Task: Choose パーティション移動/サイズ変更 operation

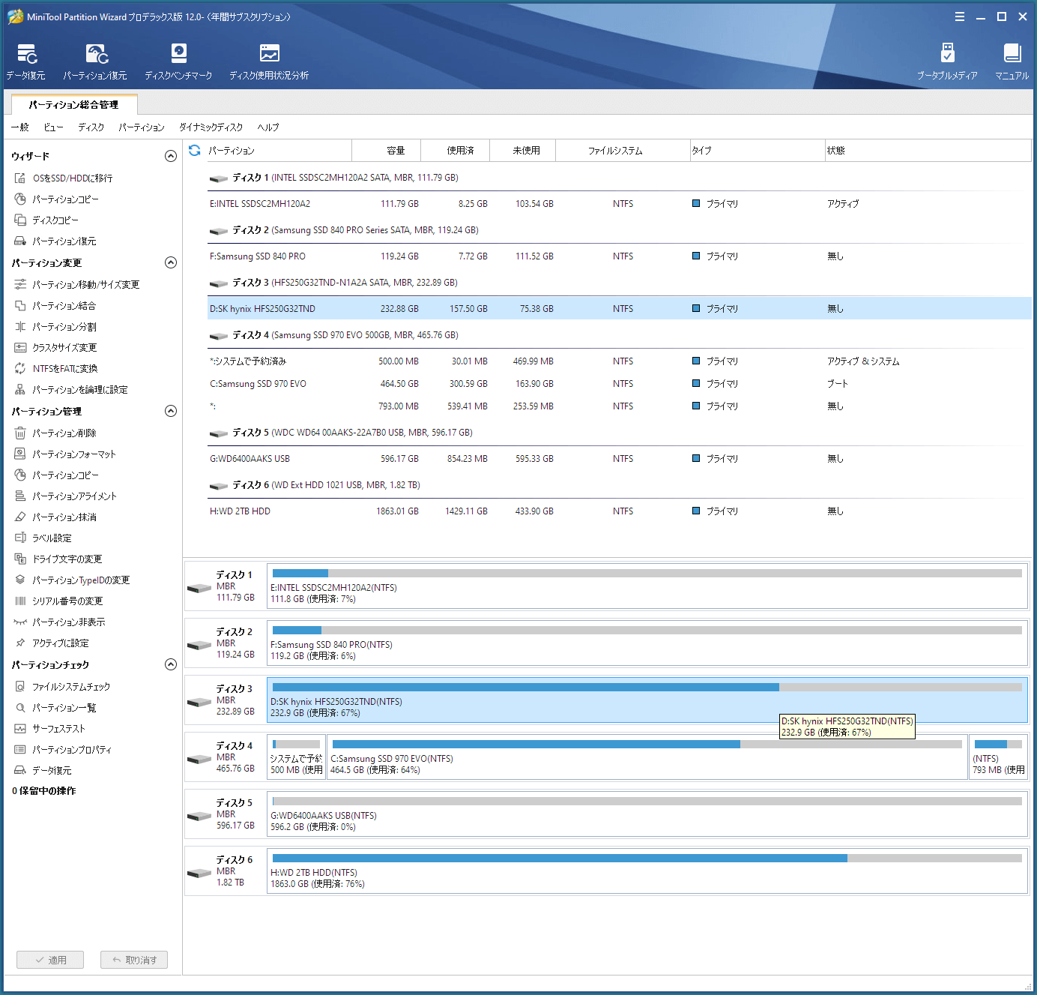Action: pos(77,285)
